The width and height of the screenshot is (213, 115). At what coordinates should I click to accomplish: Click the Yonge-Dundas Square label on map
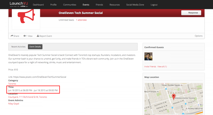(171, 85)
